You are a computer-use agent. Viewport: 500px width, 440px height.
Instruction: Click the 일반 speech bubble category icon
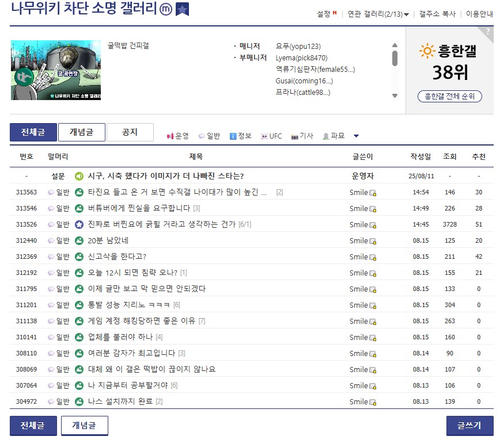201,135
